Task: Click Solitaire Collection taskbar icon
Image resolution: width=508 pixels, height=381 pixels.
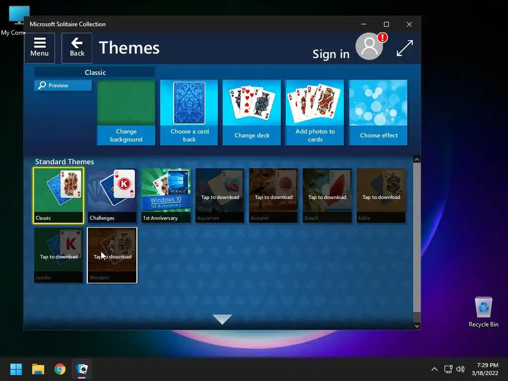Action: point(82,369)
